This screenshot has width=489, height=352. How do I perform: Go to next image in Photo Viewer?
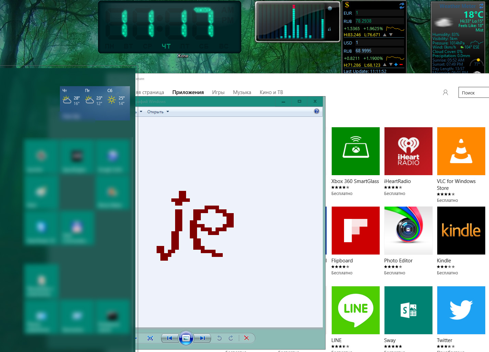click(x=202, y=338)
